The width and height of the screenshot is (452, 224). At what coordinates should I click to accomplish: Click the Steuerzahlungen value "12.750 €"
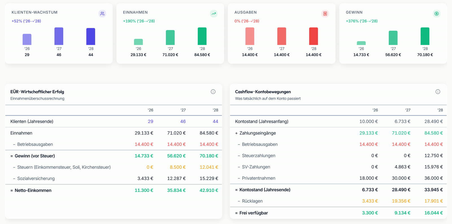pos(433,156)
